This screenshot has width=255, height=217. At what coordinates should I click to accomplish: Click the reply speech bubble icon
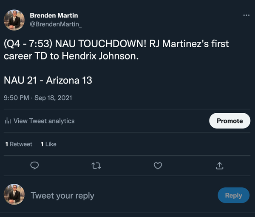click(x=35, y=166)
